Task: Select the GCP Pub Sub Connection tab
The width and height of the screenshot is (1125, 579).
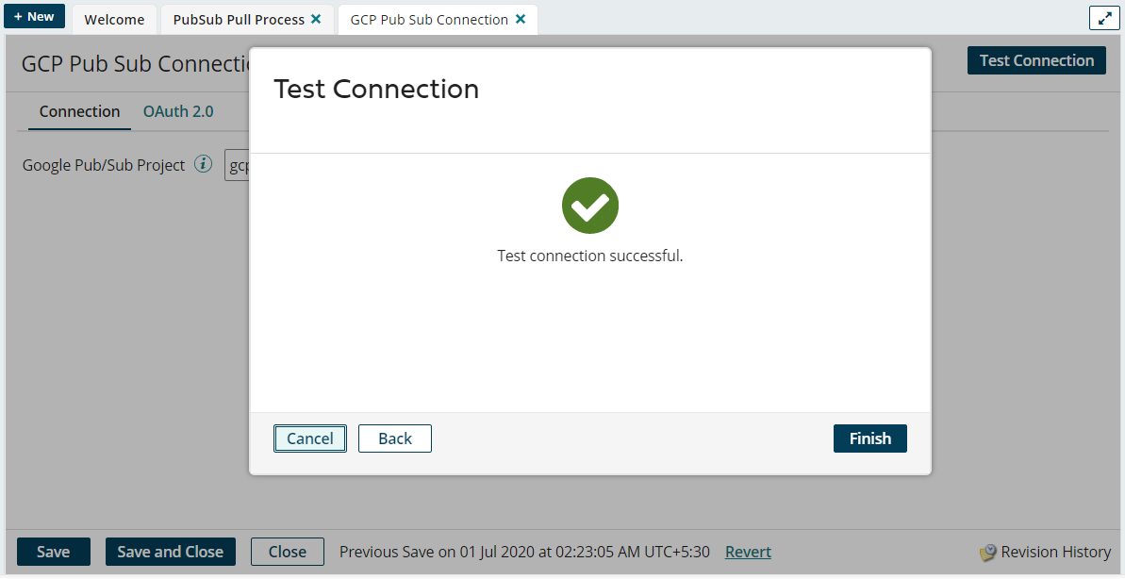Action: coord(428,20)
